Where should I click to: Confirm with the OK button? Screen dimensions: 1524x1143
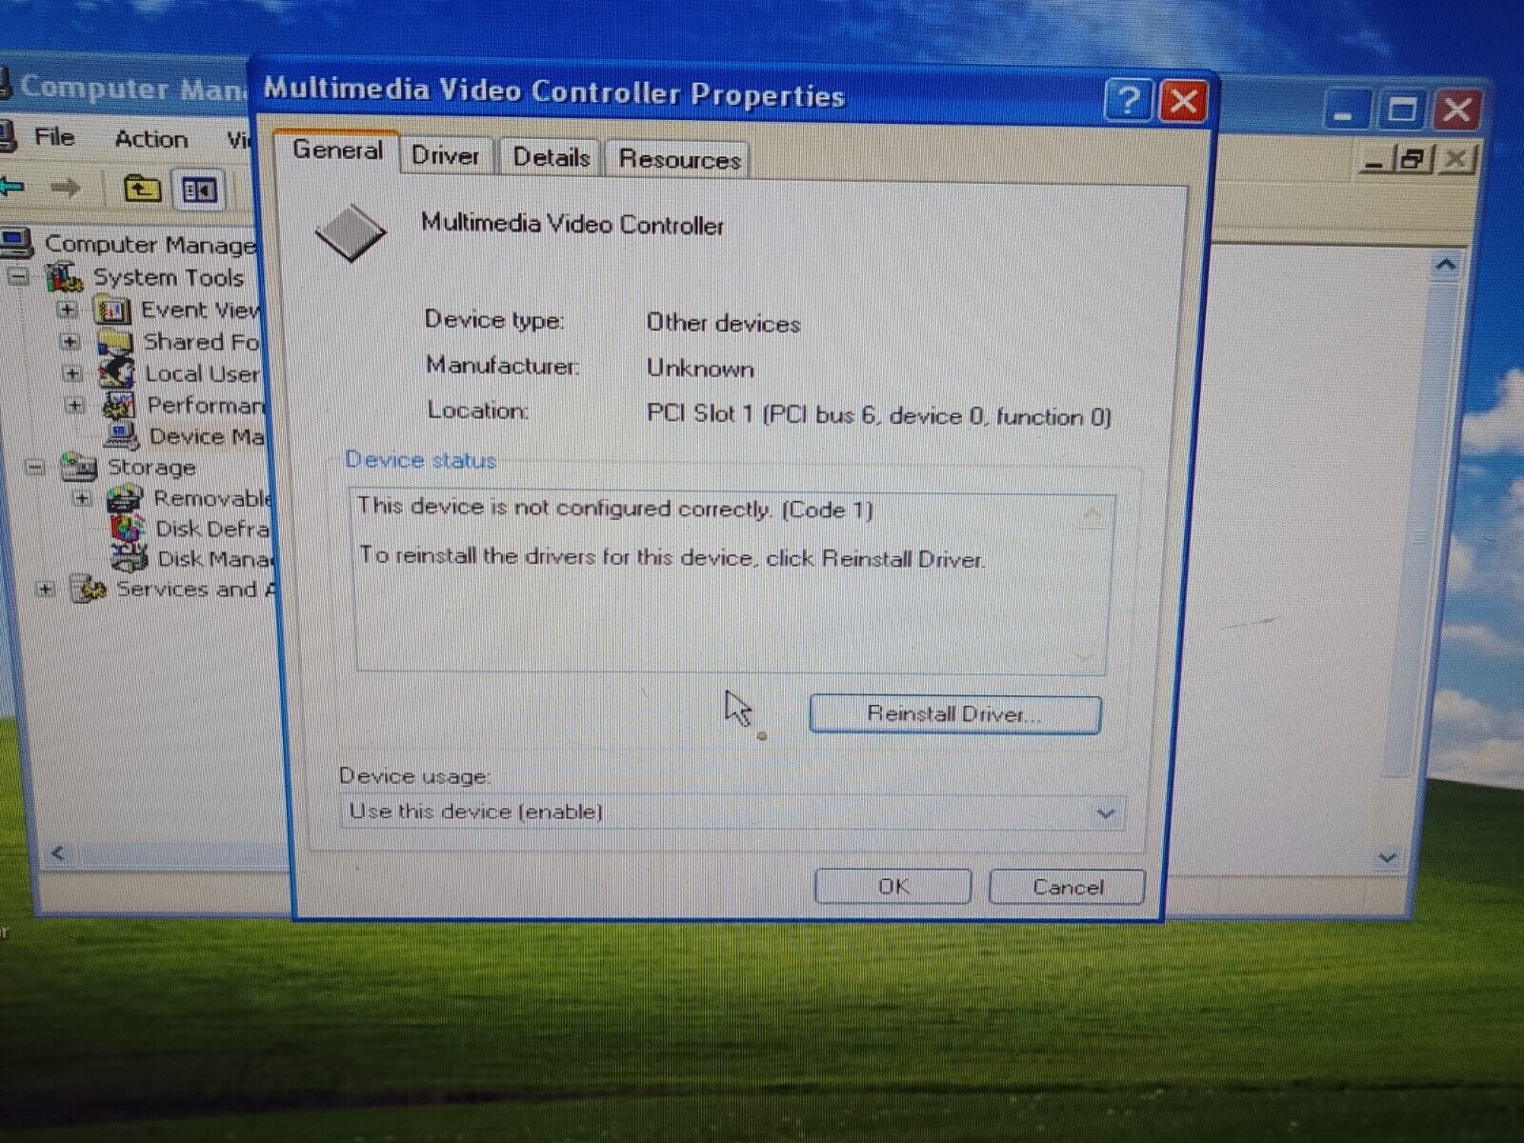(x=893, y=887)
